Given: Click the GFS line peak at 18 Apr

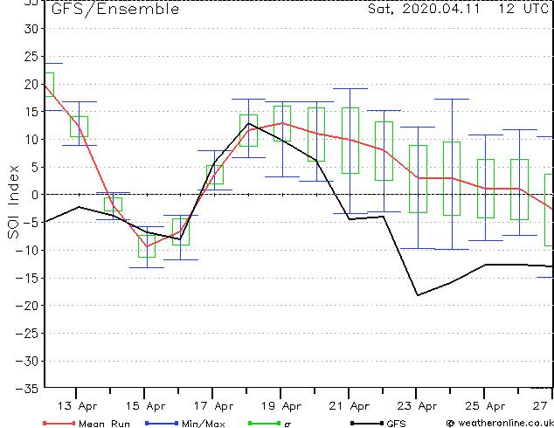Looking at the screenshot, I should 249,123.
